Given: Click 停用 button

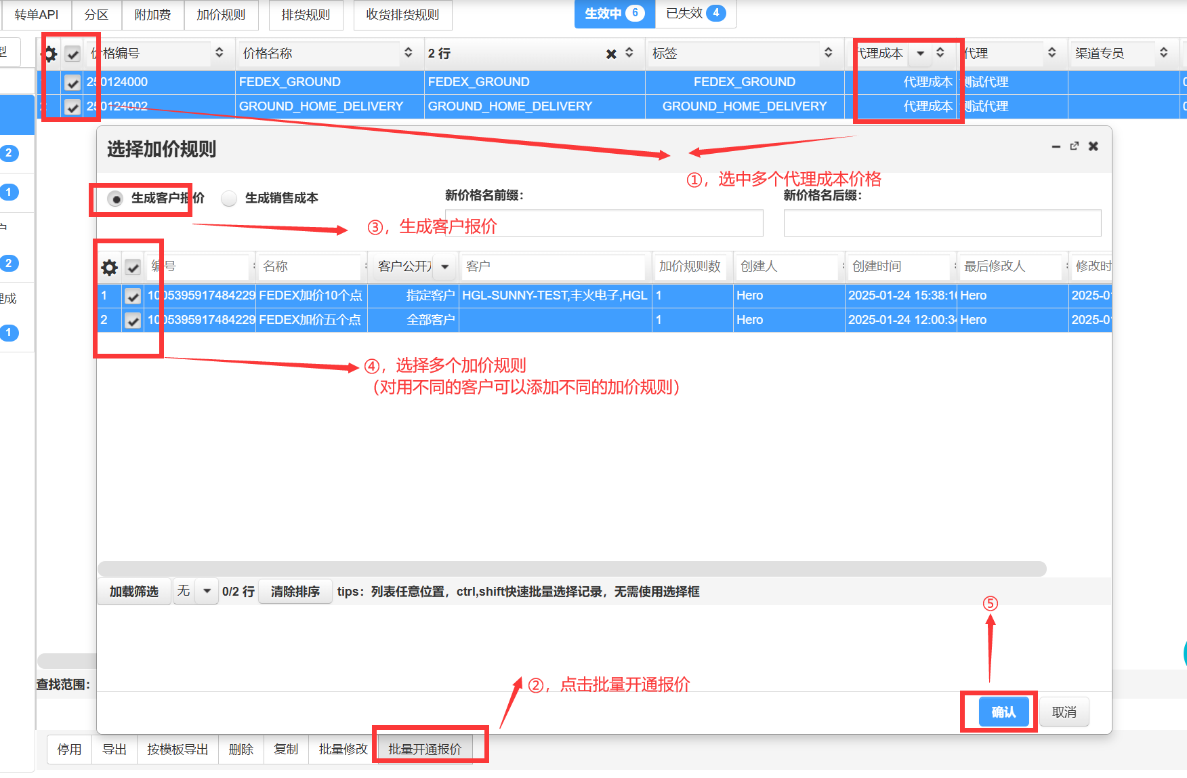Looking at the screenshot, I should pos(69,749).
